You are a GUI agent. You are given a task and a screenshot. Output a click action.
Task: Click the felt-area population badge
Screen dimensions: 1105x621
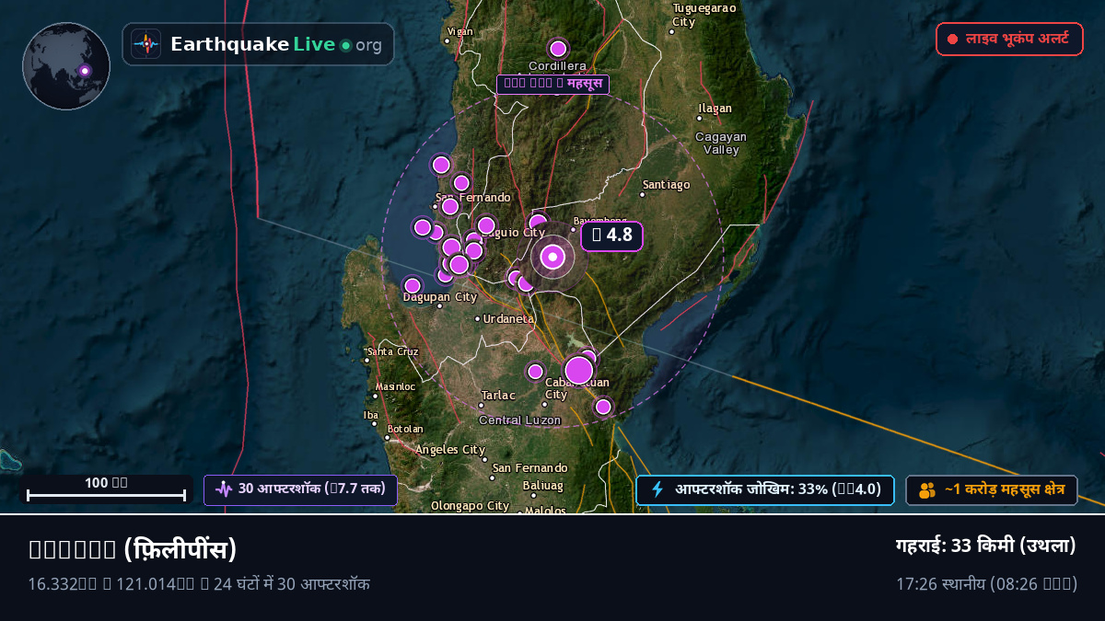[x=991, y=490]
